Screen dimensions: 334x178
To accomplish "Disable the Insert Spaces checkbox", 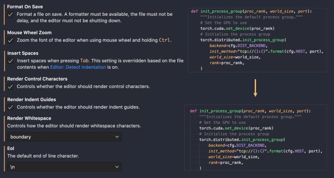I will coord(10,61).
